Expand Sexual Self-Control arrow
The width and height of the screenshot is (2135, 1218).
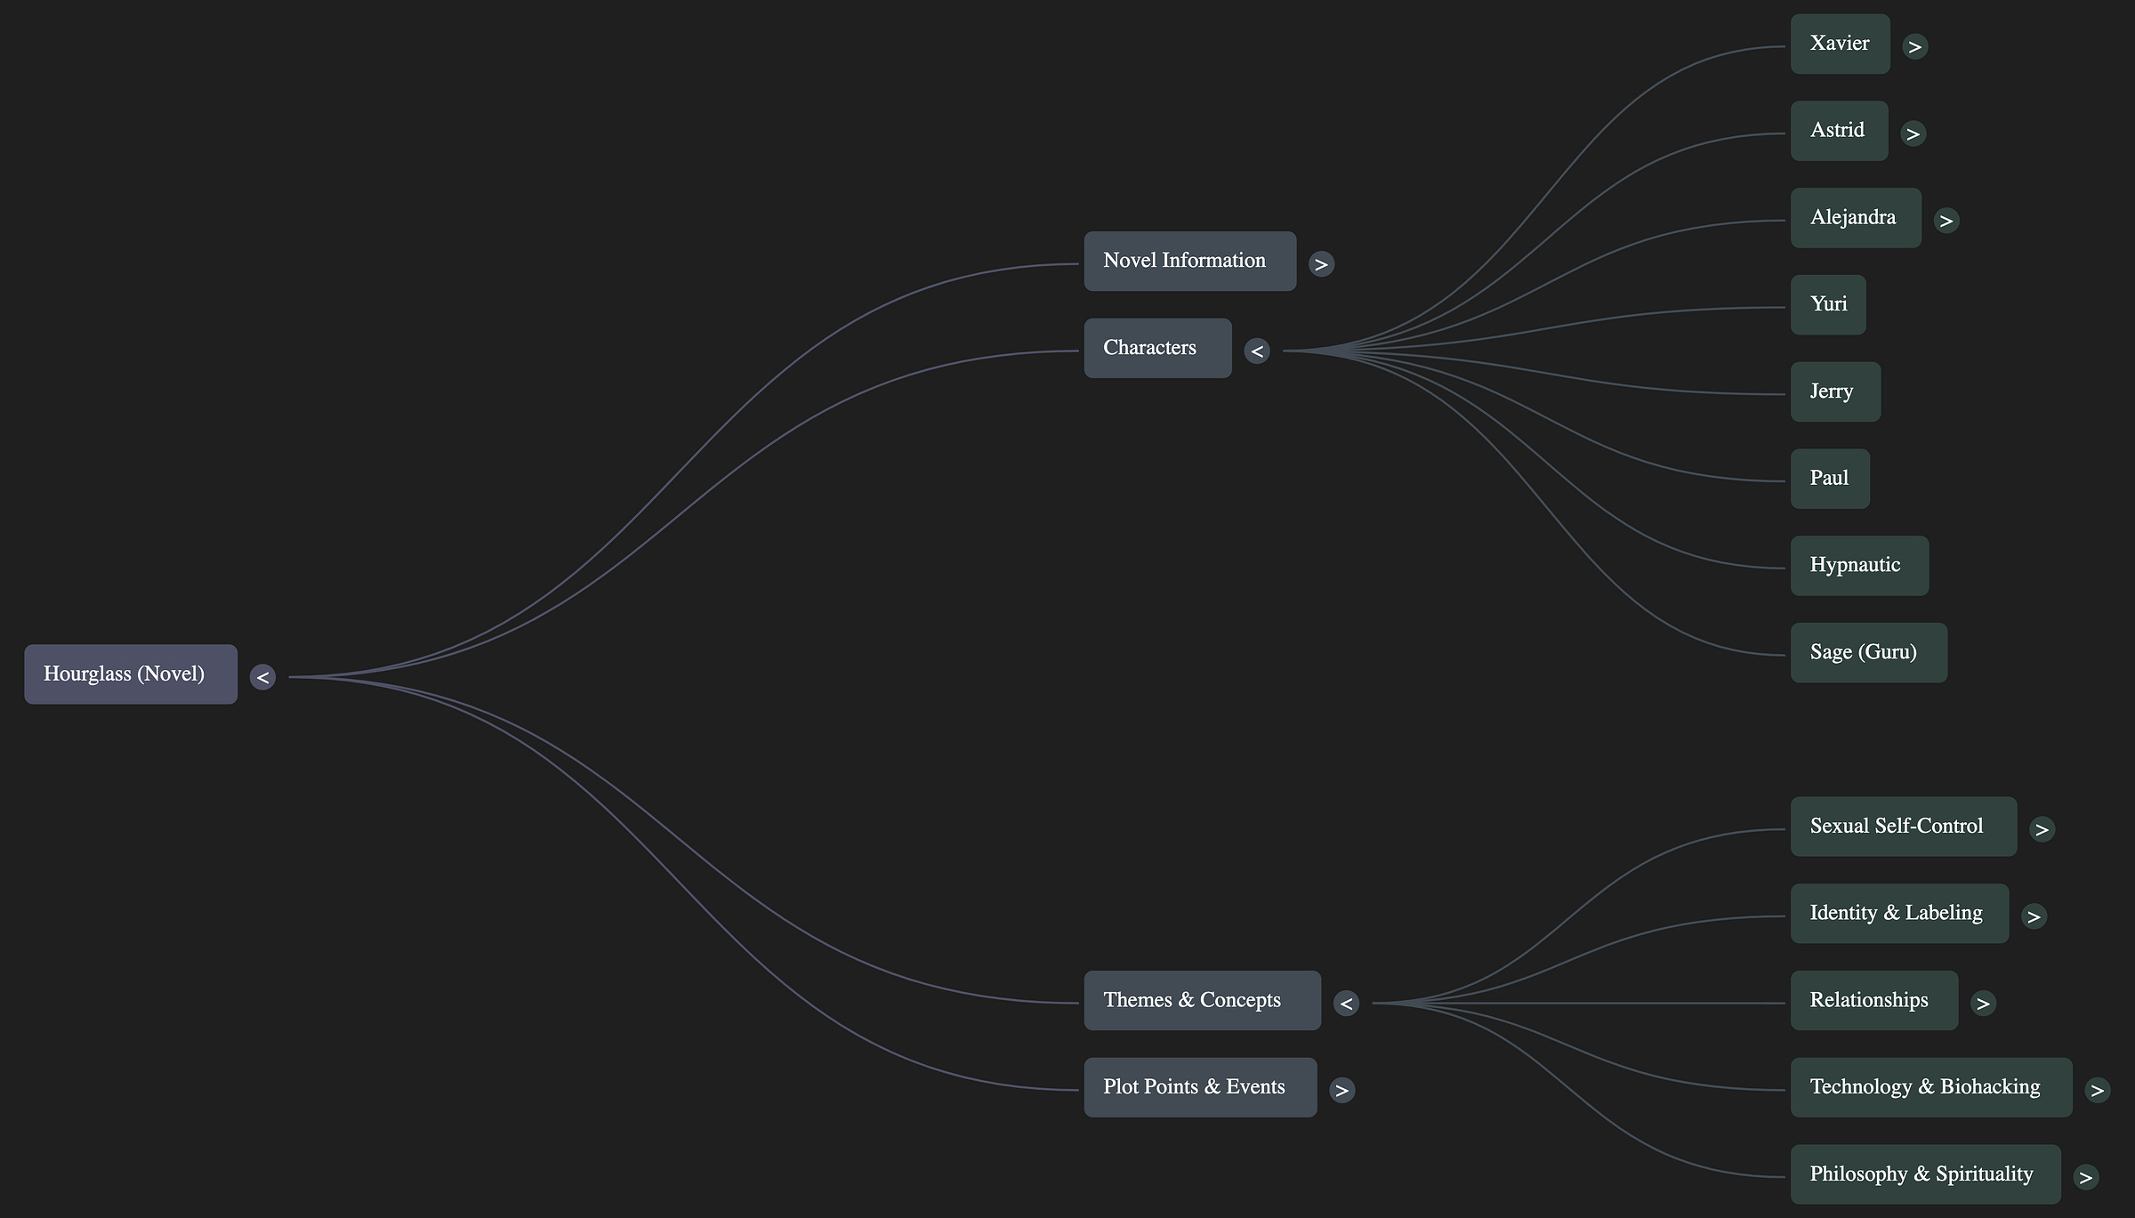(2042, 829)
